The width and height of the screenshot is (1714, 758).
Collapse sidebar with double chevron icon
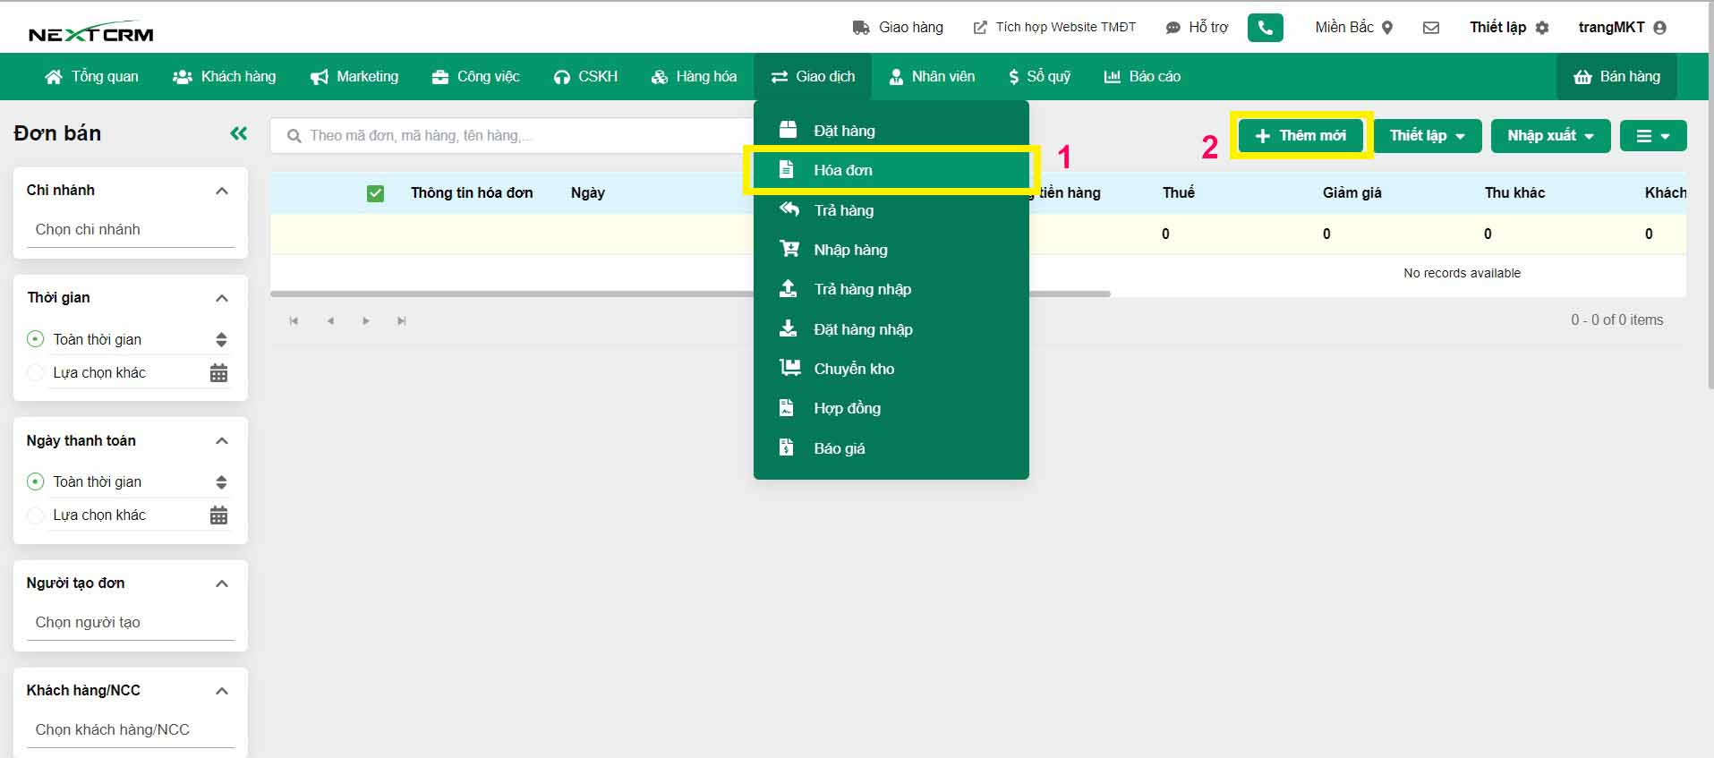point(238,133)
